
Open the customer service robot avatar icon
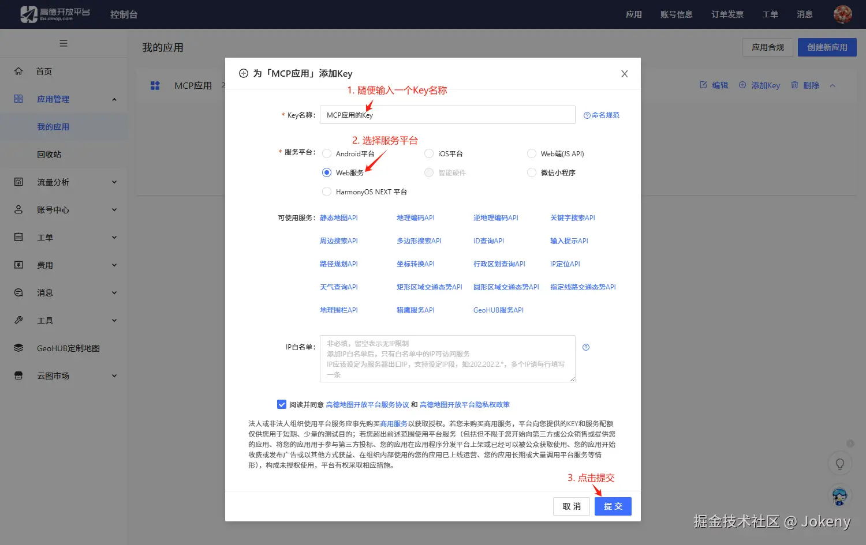coord(839,495)
